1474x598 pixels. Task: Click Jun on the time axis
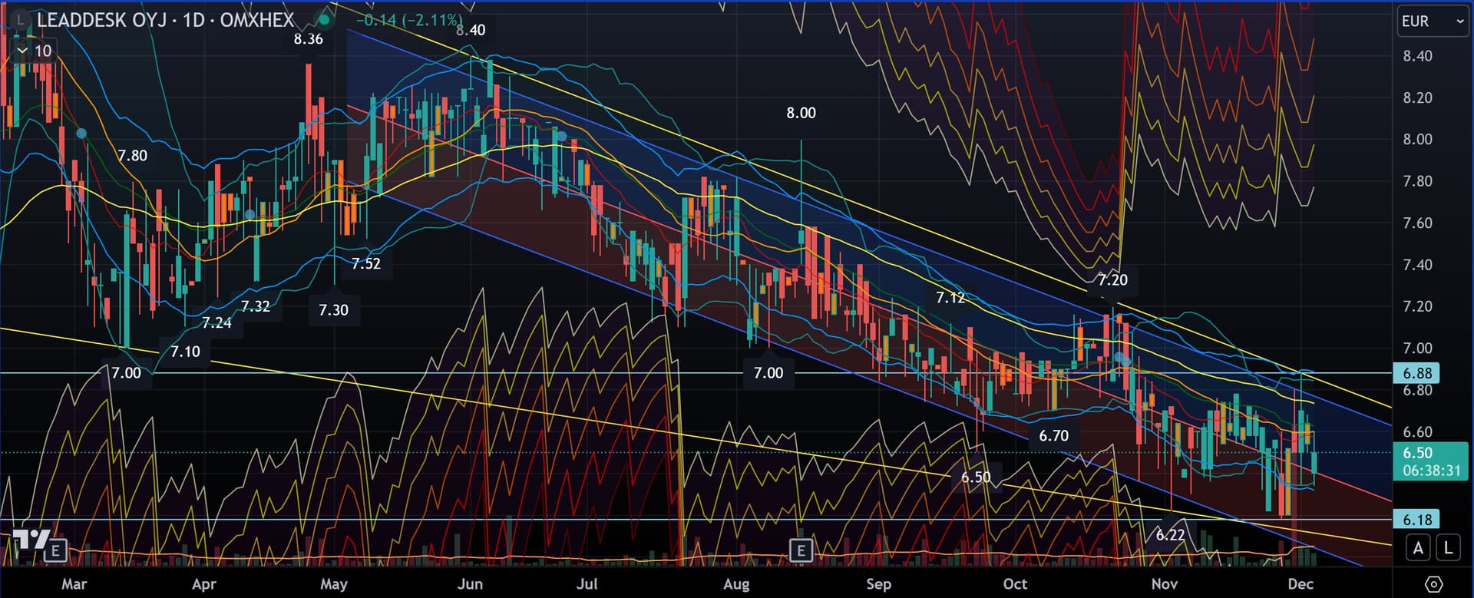click(x=470, y=584)
